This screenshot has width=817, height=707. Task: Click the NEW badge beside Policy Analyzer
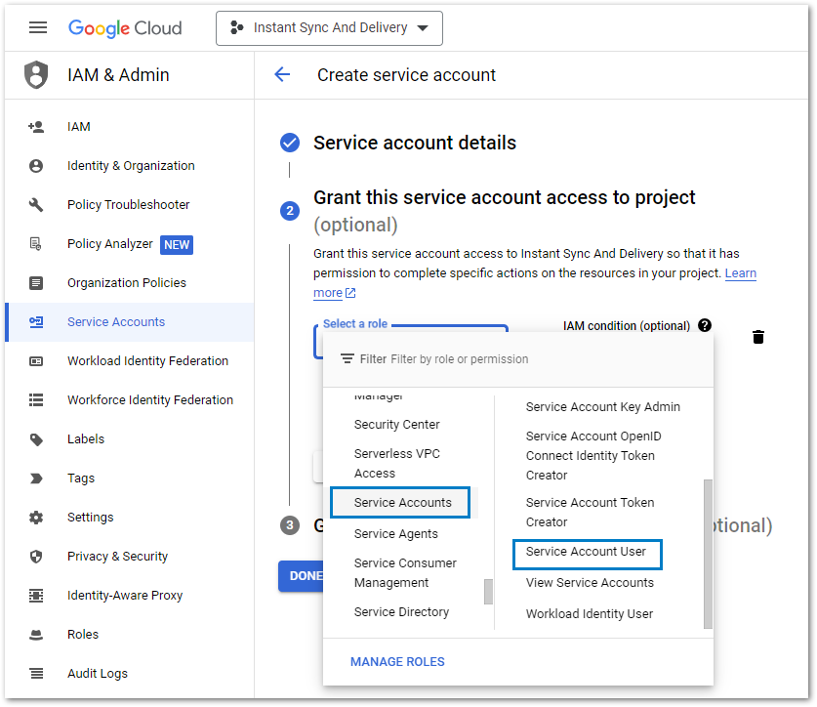(177, 244)
